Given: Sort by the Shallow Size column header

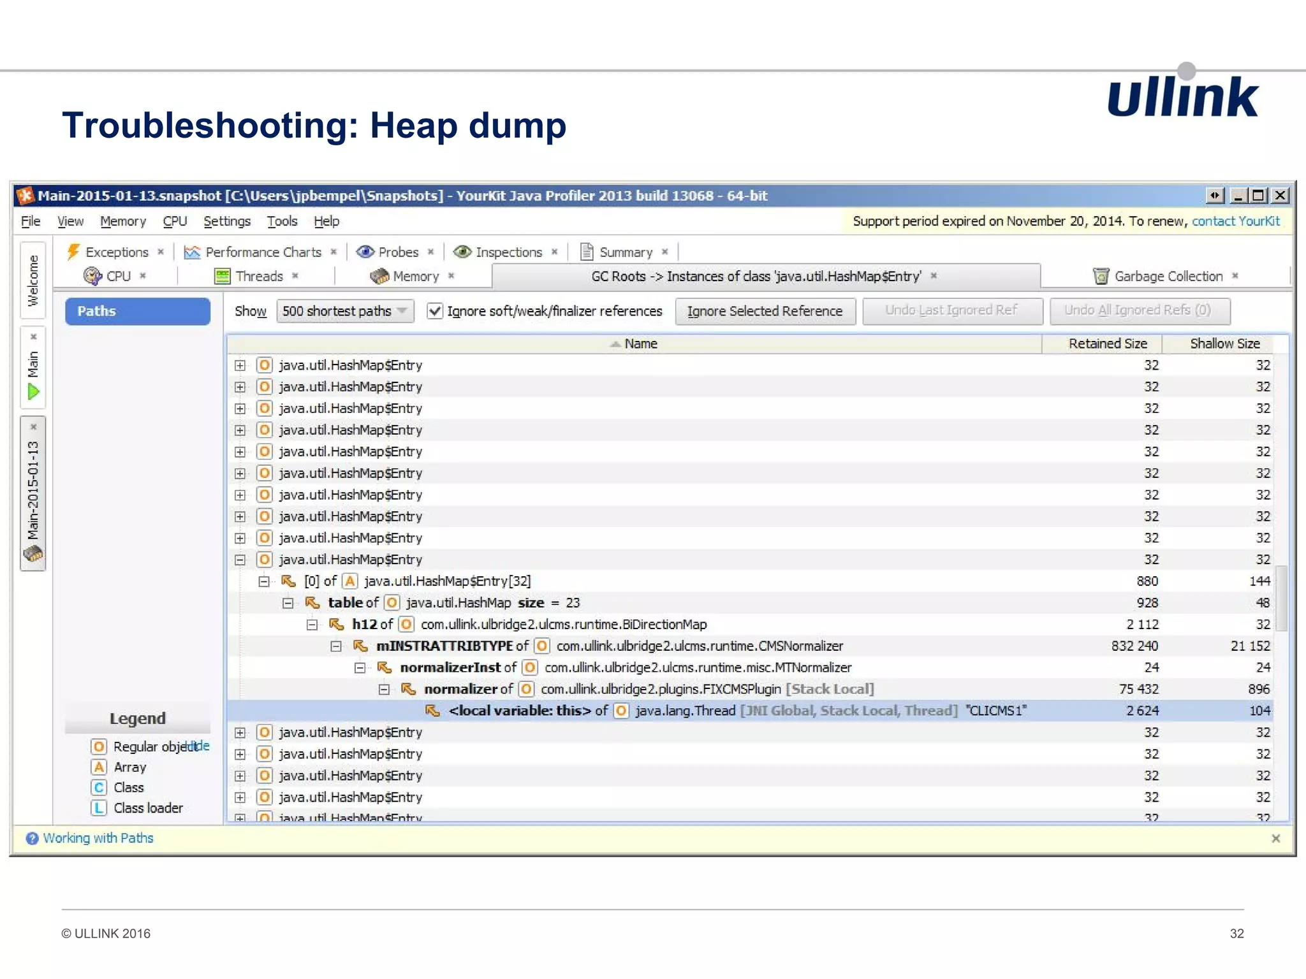Looking at the screenshot, I should click(1218, 344).
